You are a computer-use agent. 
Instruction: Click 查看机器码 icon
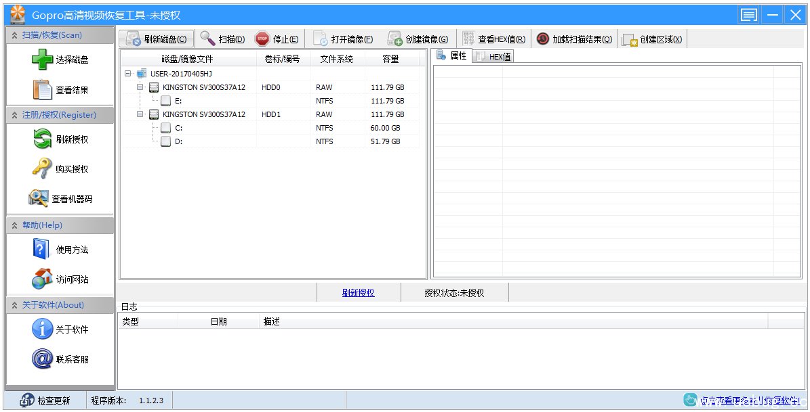[38, 198]
